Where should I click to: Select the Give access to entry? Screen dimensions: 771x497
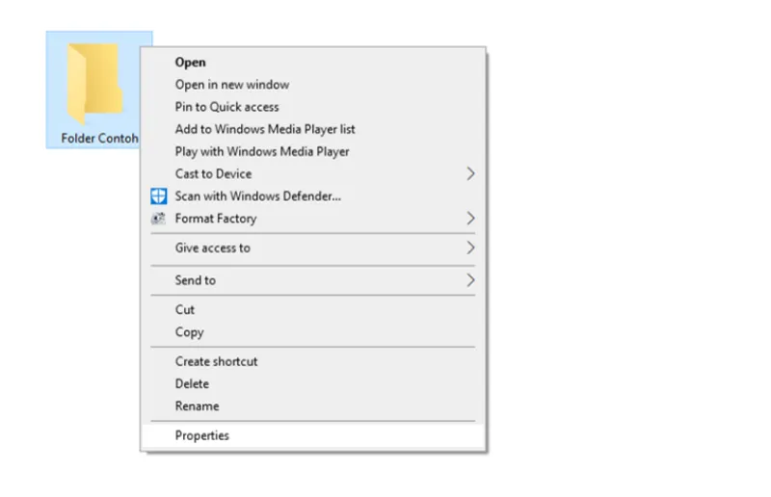(312, 248)
